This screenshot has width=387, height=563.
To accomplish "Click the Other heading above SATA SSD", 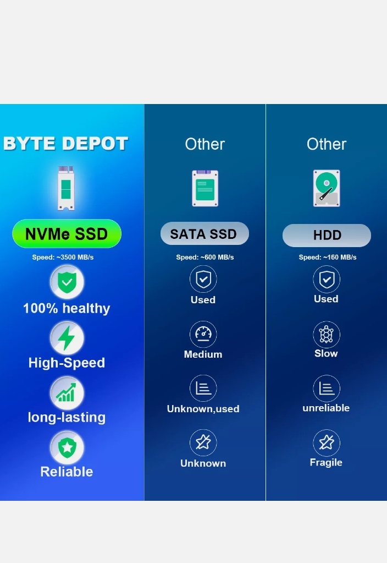I will coord(205,144).
